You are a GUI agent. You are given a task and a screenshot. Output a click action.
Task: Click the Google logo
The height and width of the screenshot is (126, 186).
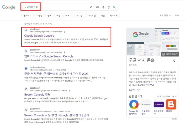[x=9, y=7]
